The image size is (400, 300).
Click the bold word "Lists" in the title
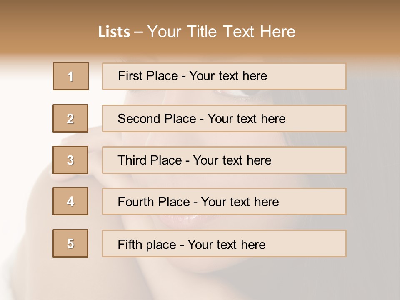coord(114,32)
